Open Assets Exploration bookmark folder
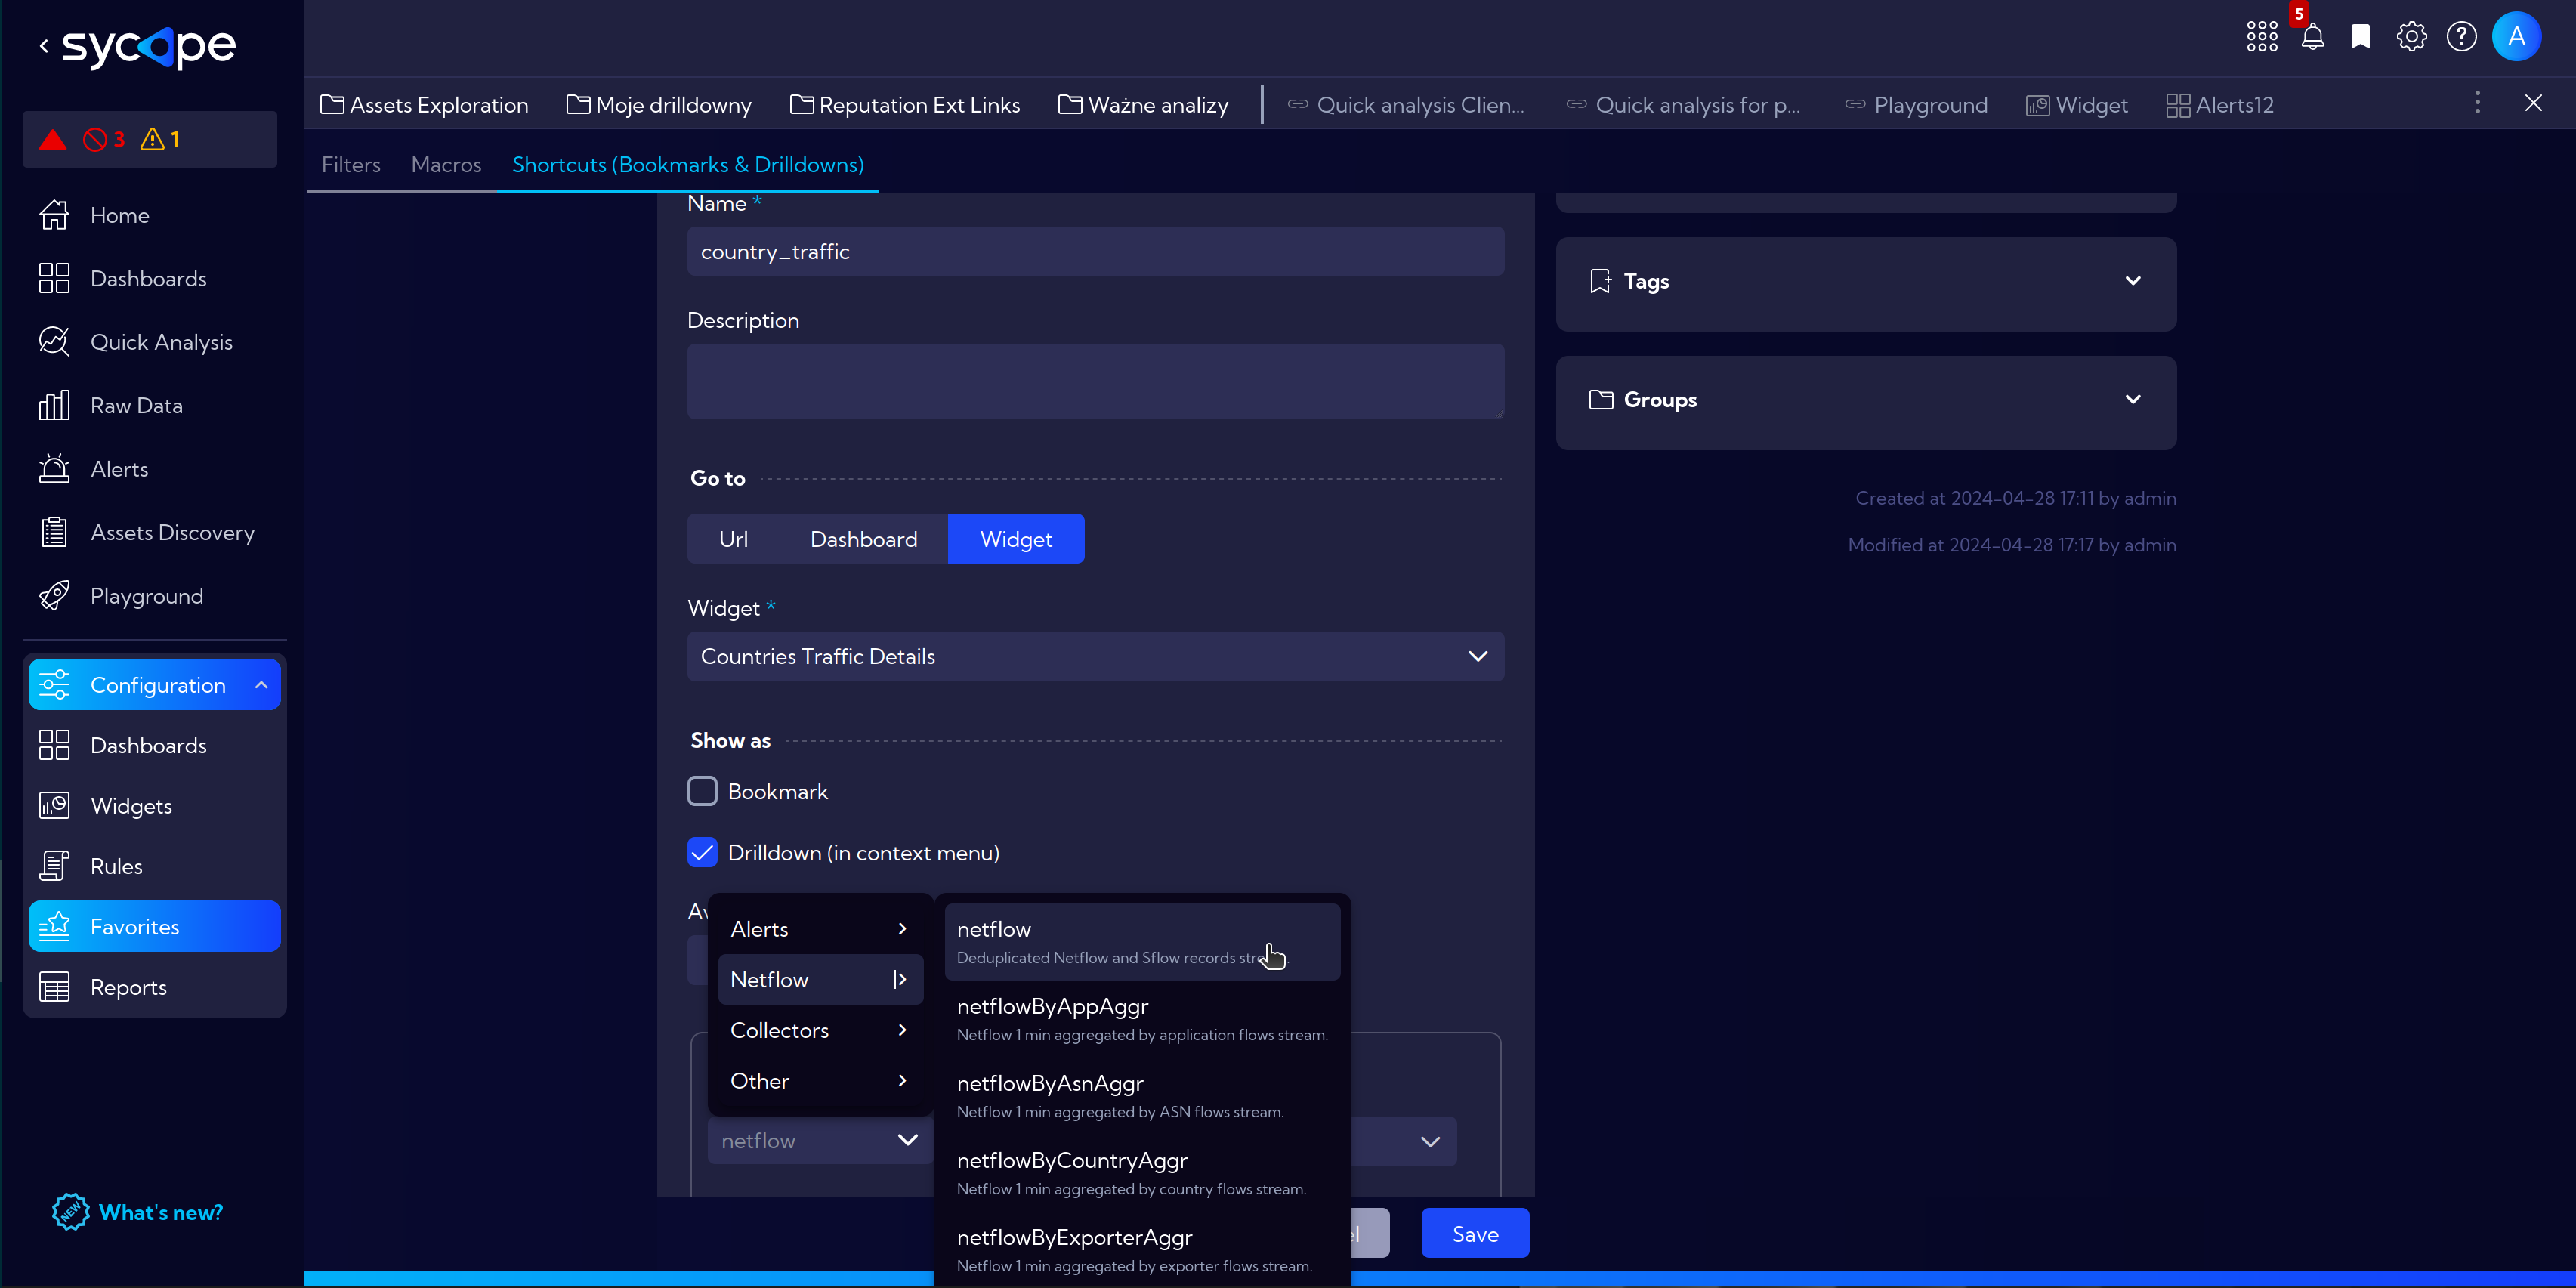The height and width of the screenshot is (1288, 2576). pos(424,105)
